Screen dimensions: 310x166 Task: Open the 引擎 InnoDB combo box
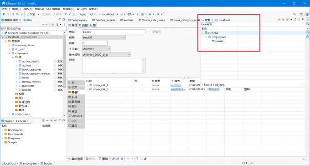(104, 37)
